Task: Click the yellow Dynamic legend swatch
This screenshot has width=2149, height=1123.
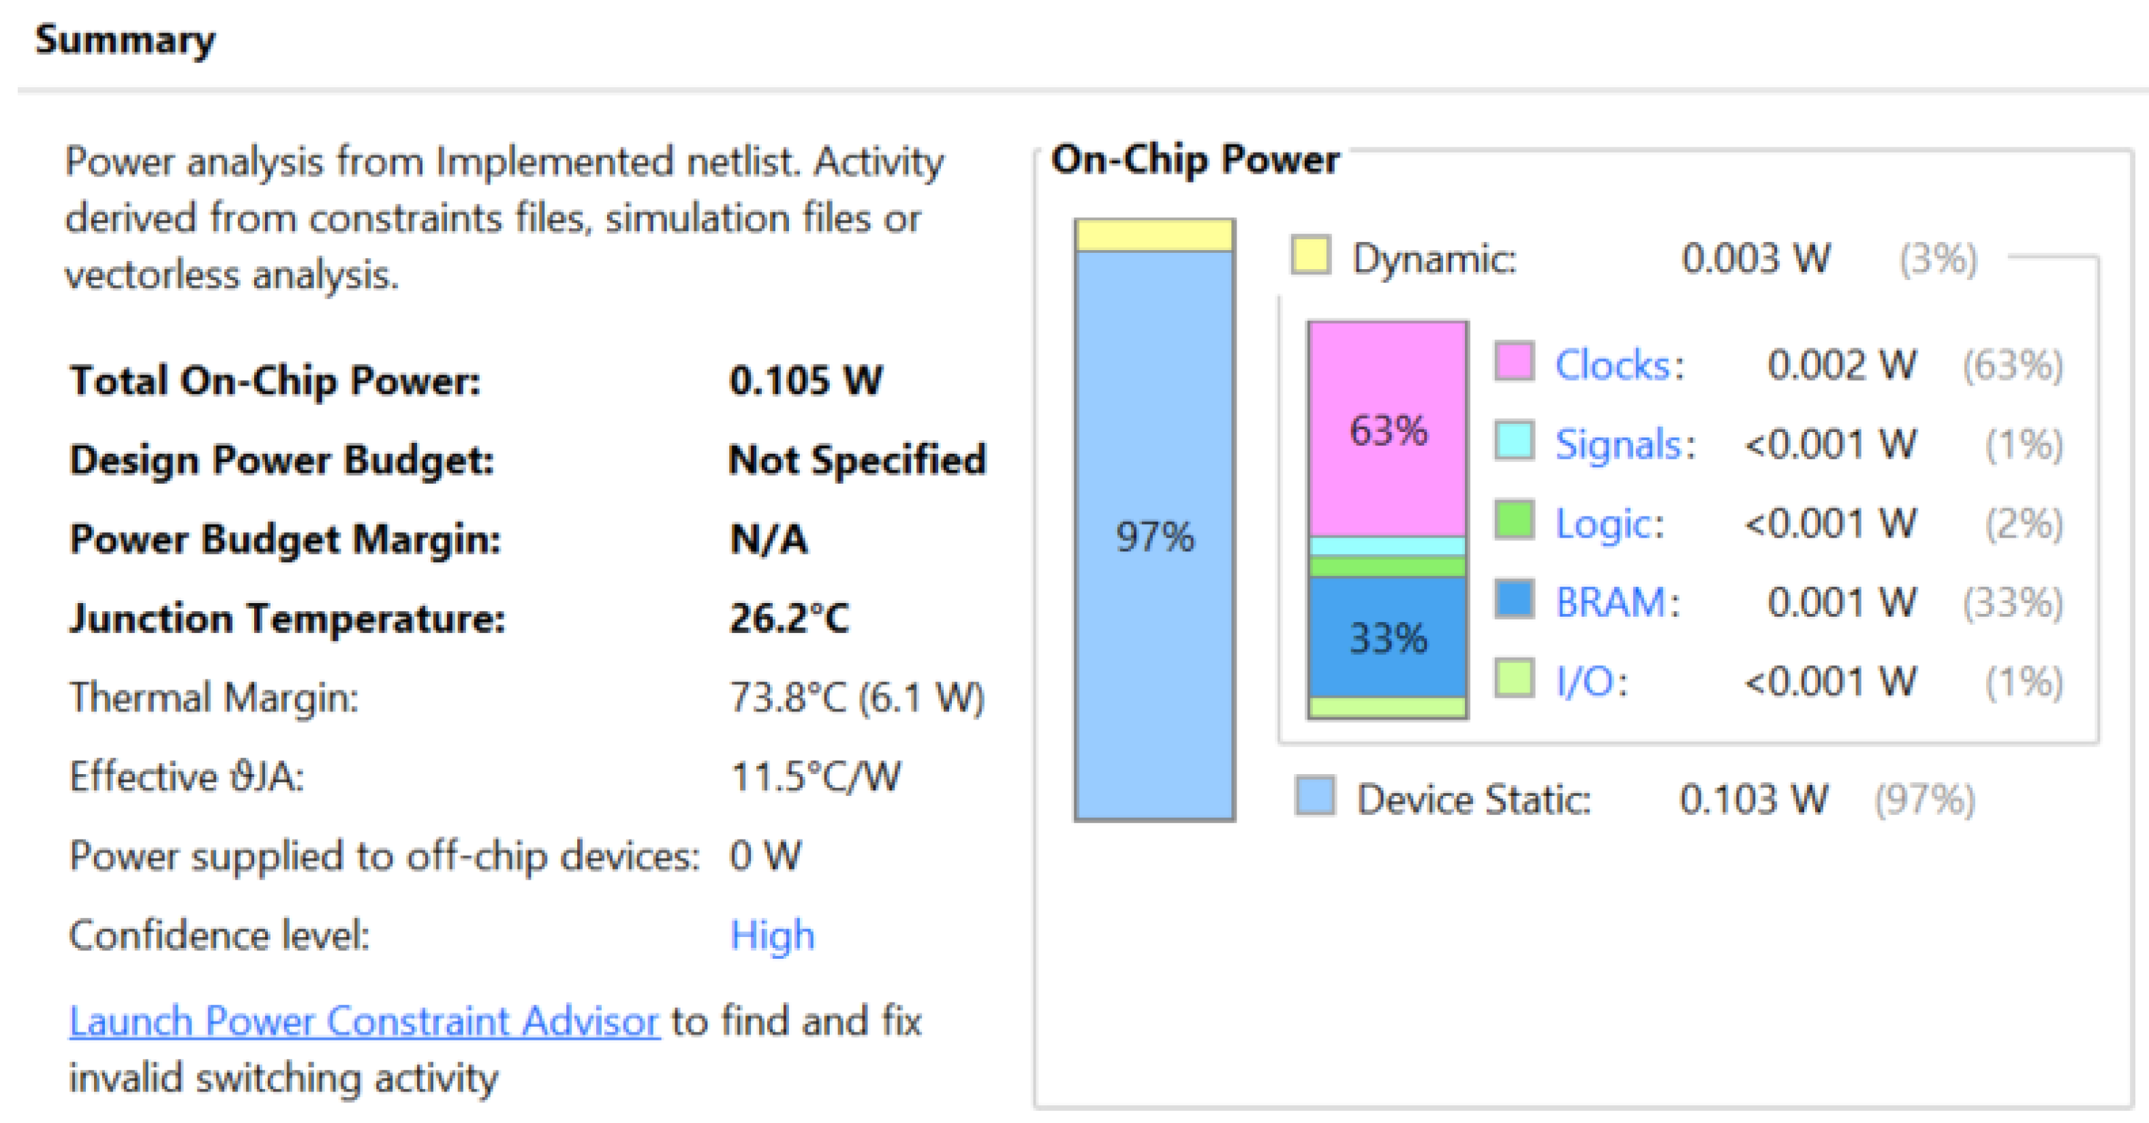Action: click(1310, 256)
